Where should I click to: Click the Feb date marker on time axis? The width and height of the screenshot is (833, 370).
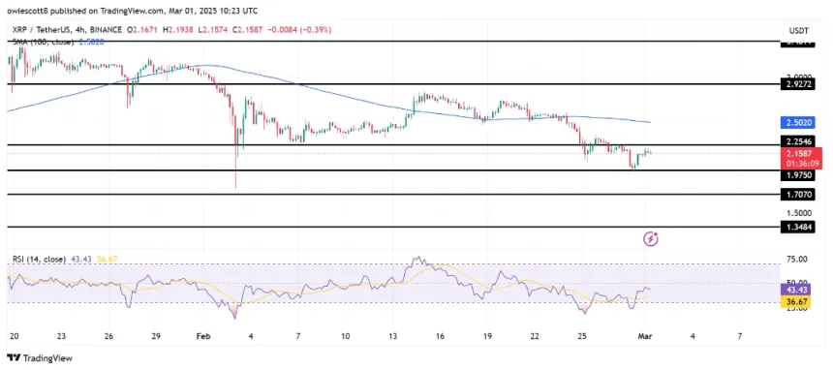(204, 336)
